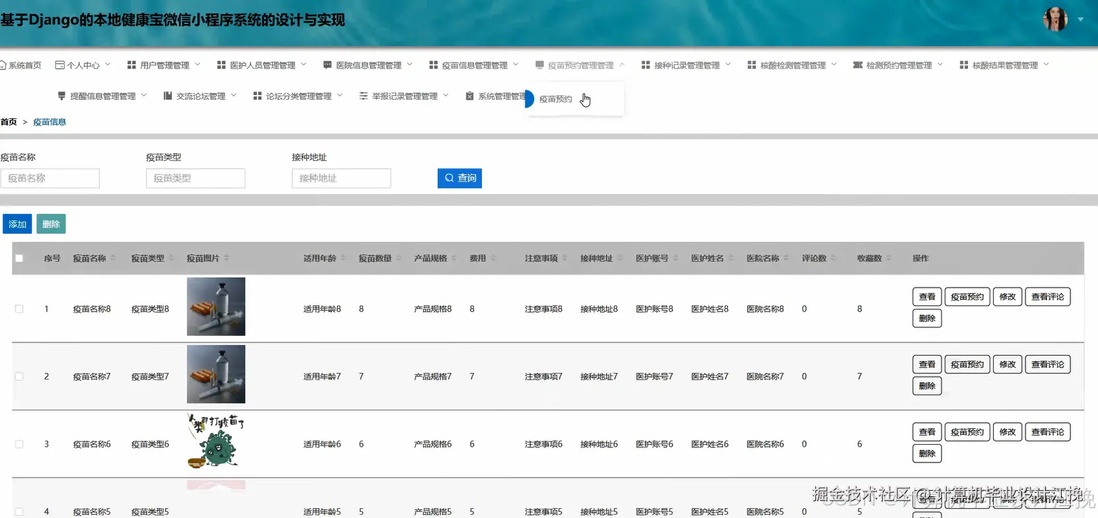The height and width of the screenshot is (518, 1098).
Task: Click sort icon next to 注意事项
Action: [565, 258]
